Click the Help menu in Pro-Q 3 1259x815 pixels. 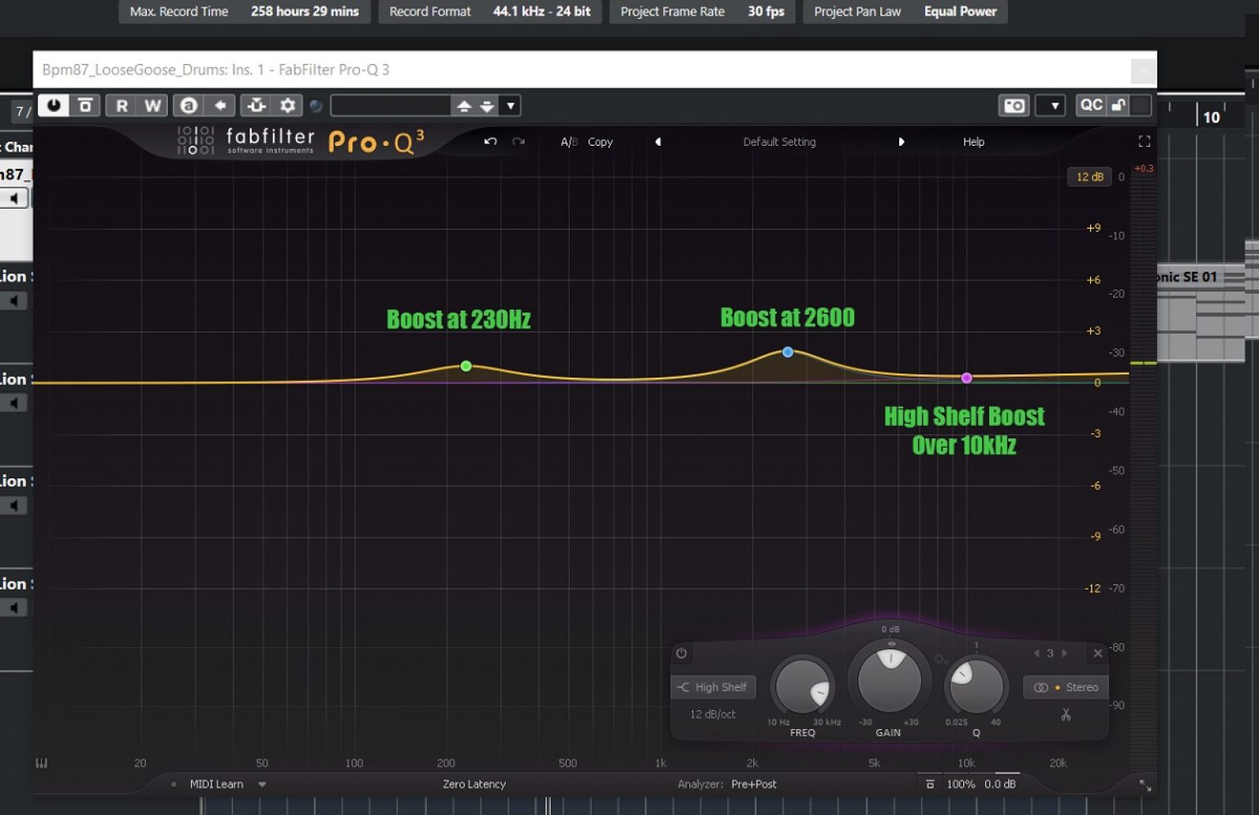(x=973, y=141)
